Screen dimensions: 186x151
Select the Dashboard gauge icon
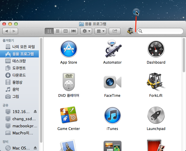click(156, 49)
